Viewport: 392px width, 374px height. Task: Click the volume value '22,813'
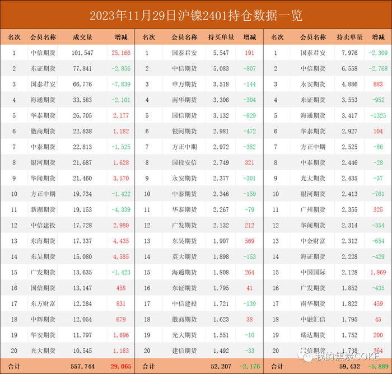(82, 147)
